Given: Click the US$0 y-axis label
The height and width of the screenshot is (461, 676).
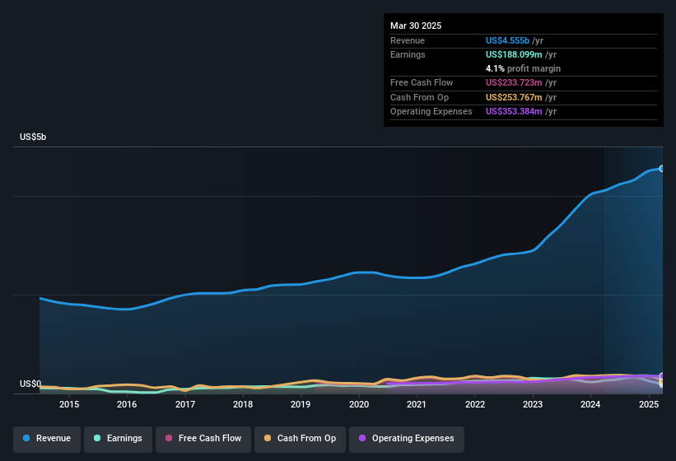Looking at the screenshot, I should [30, 384].
